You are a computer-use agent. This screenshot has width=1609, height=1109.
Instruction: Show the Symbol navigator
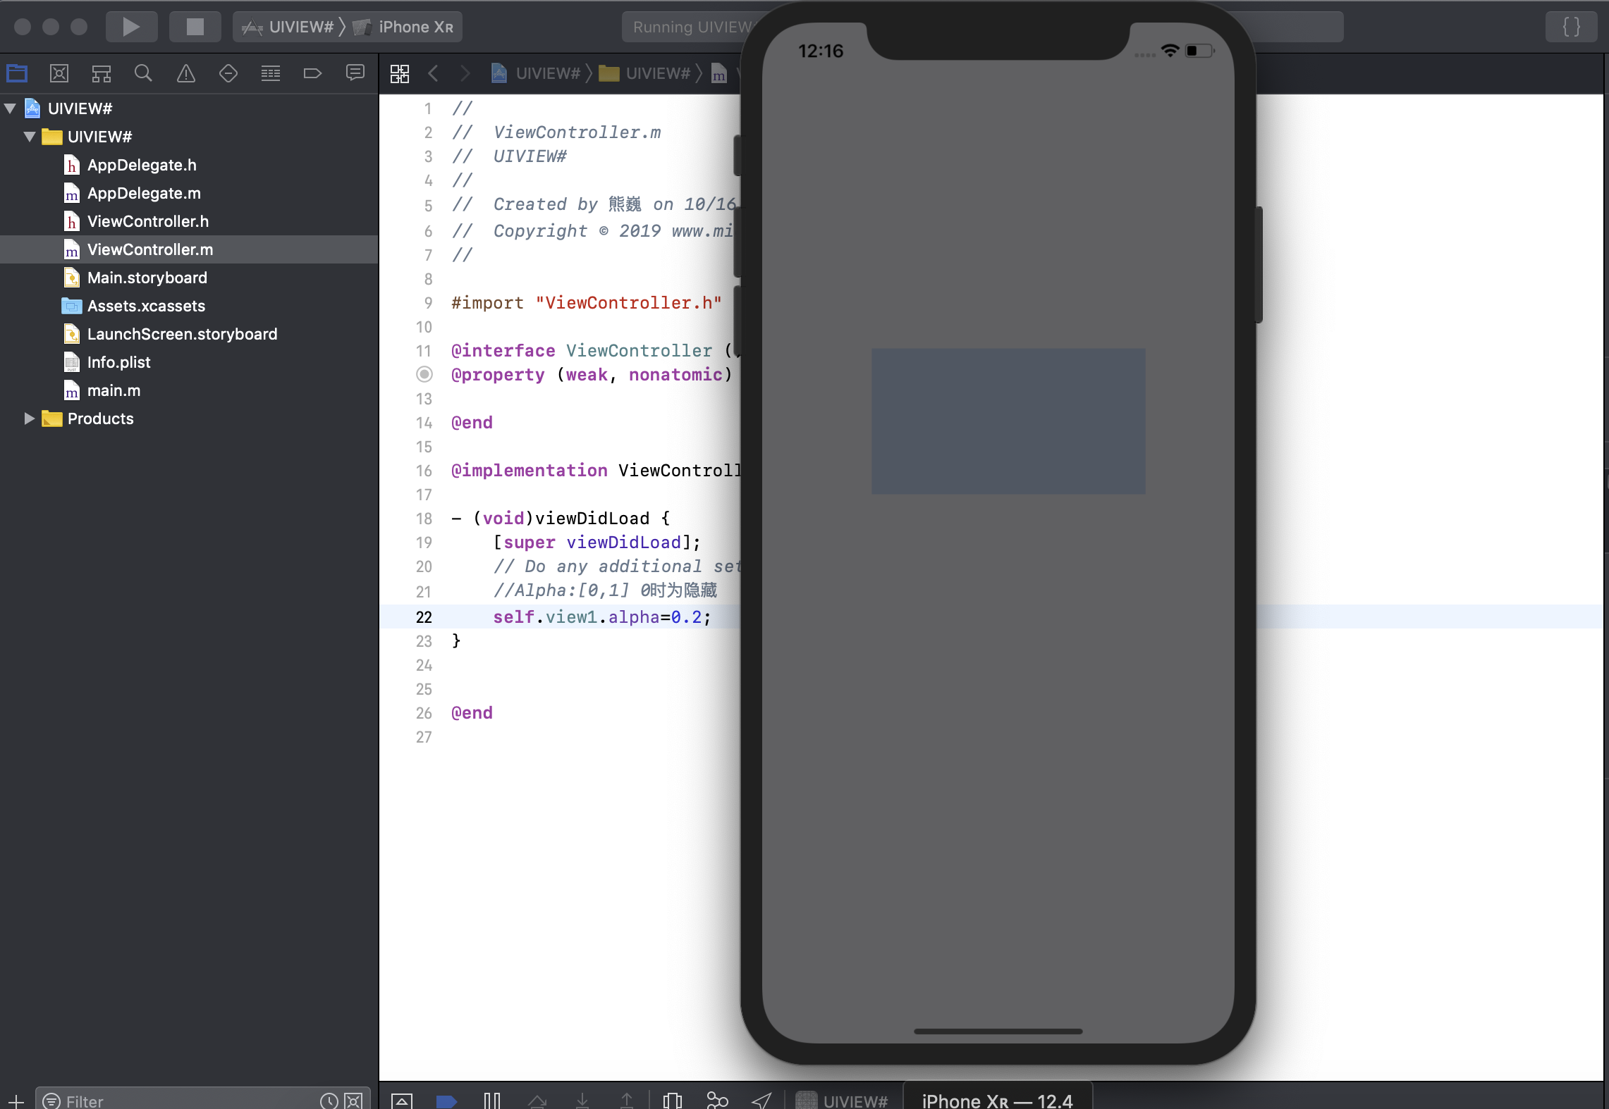(x=102, y=73)
